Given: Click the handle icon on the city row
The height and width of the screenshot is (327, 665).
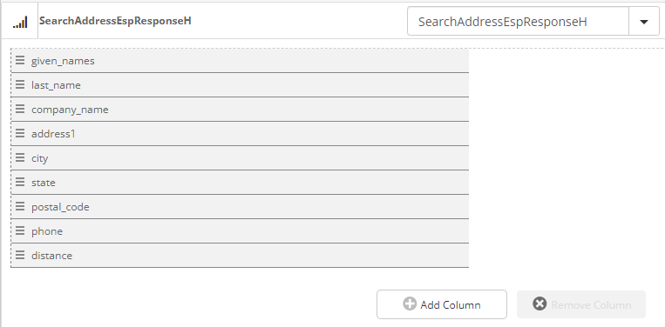Looking at the screenshot, I should [20, 157].
